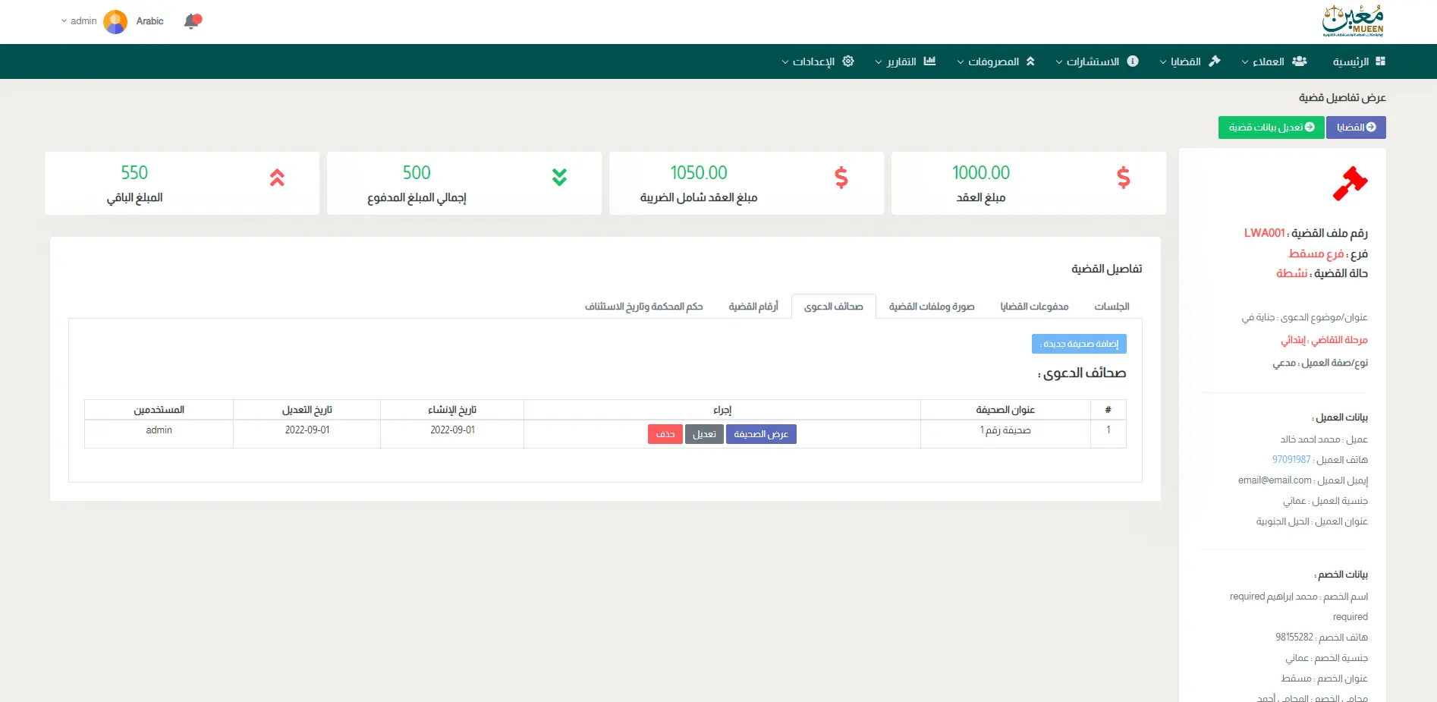1437x702 pixels.
Task: Expand the admin user dropdown
Action: point(79,21)
